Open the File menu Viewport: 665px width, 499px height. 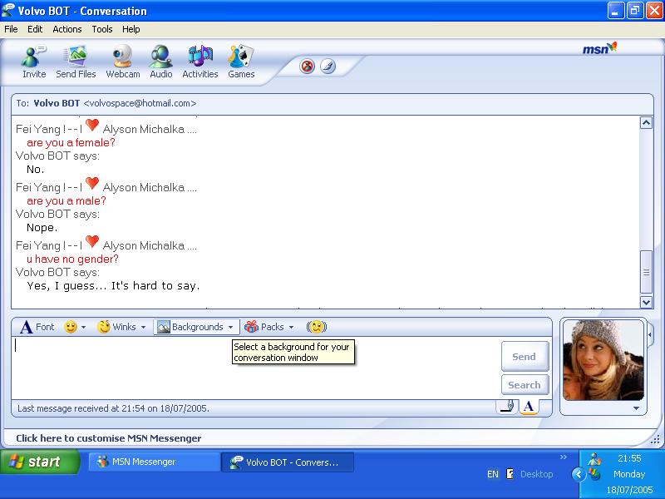[11, 29]
